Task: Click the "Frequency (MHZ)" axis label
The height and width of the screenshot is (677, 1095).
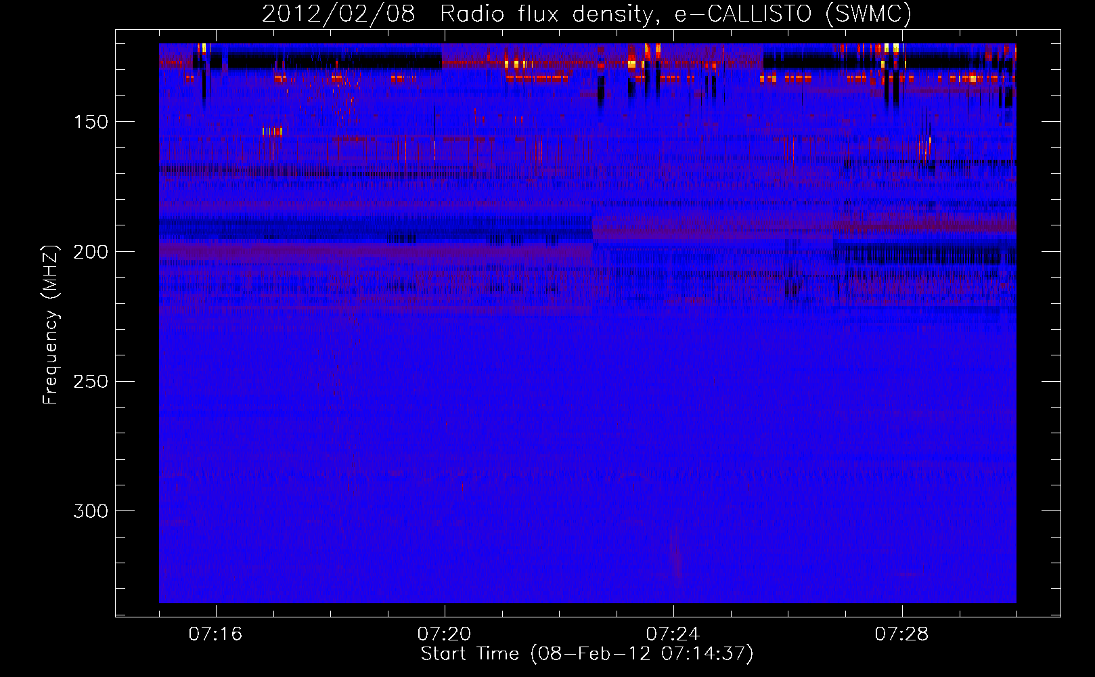Action: click(51, 325)
